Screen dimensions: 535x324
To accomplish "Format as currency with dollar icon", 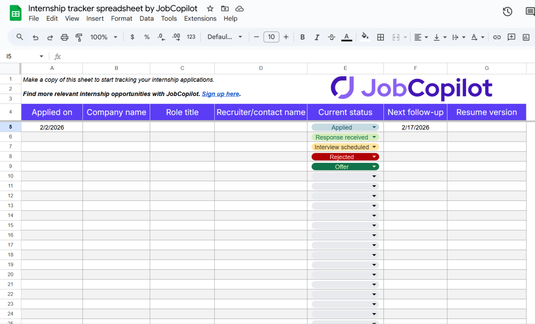I will [132, 37].
